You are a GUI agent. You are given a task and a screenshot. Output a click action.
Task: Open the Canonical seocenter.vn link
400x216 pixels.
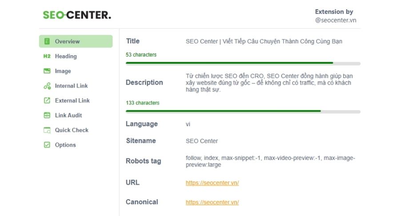point(212,202)
